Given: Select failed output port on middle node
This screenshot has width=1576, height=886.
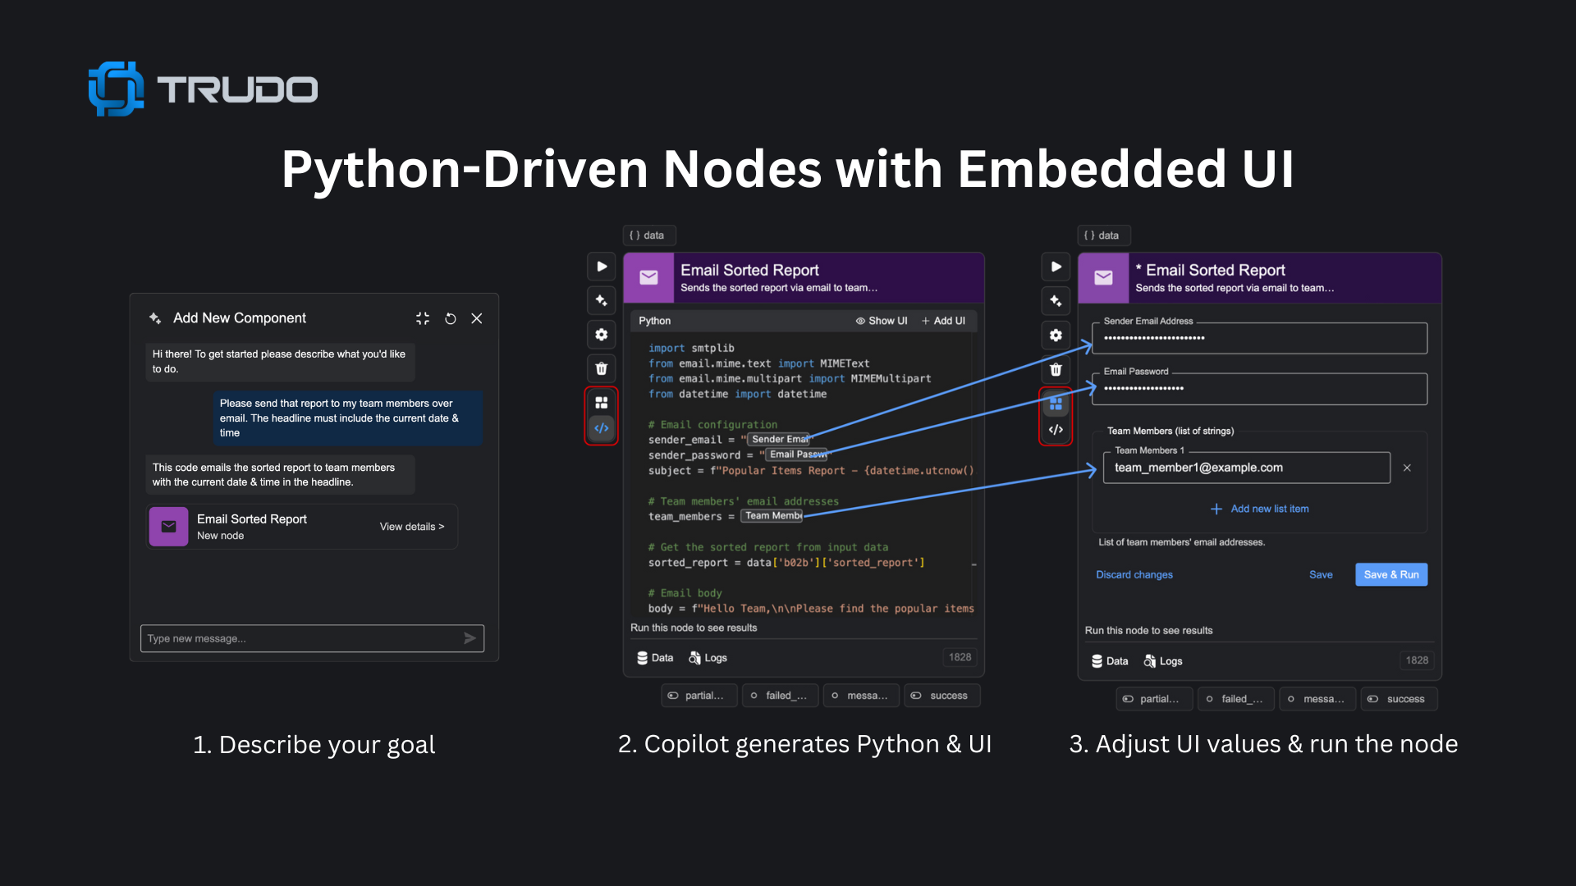Looking at the screenshot, I should pos(780,696).
